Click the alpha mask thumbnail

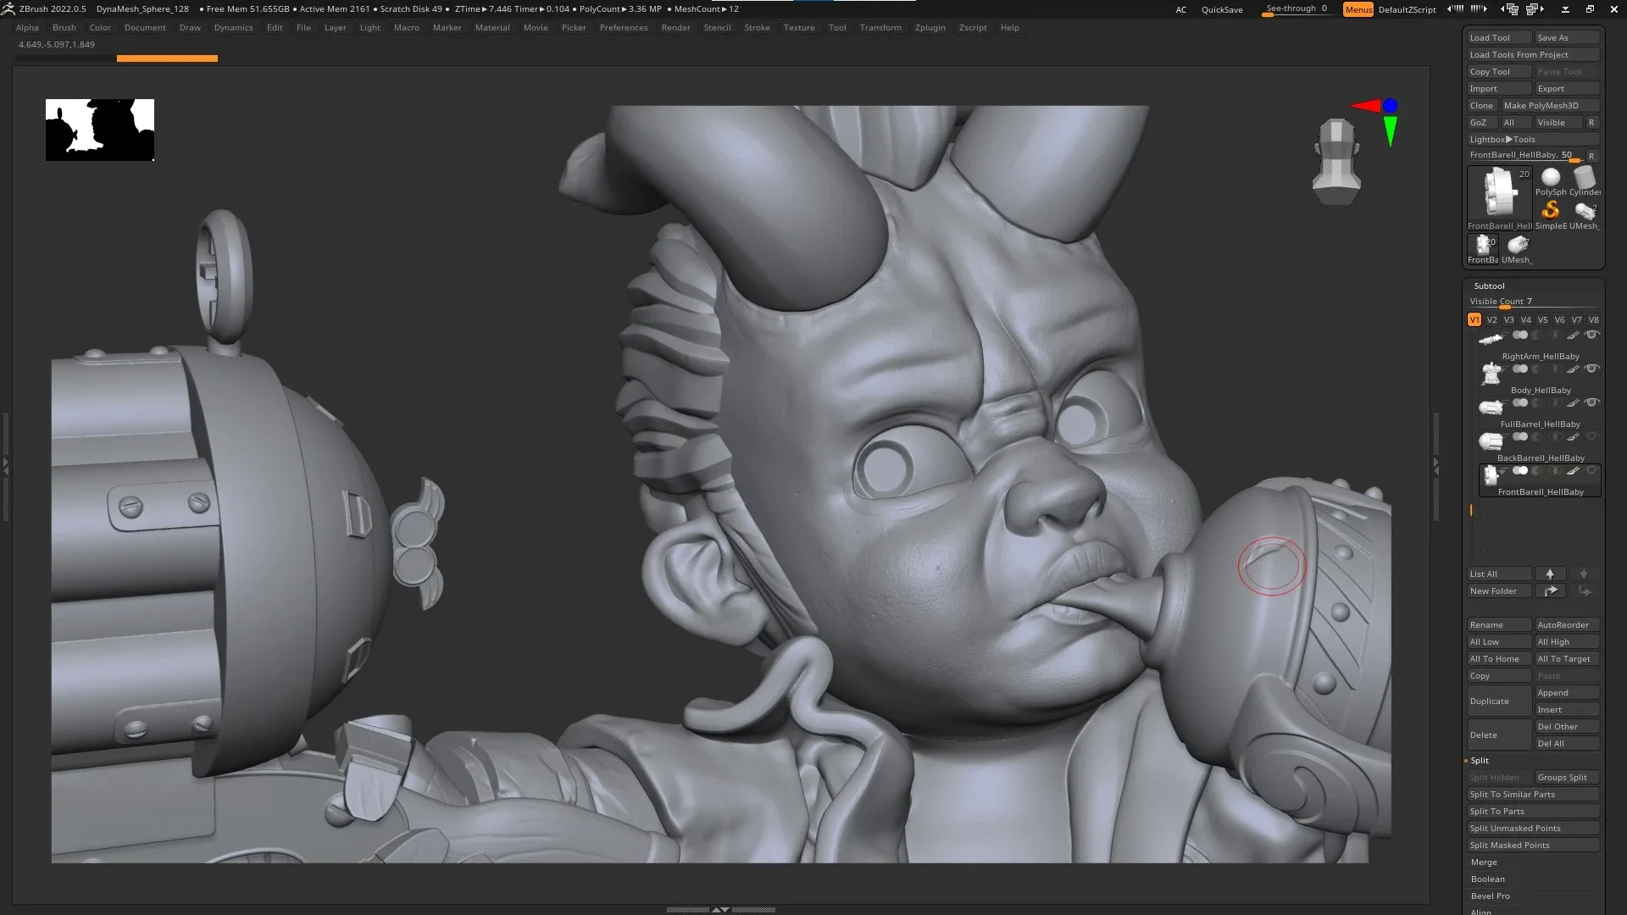click(x=99, y=130)
